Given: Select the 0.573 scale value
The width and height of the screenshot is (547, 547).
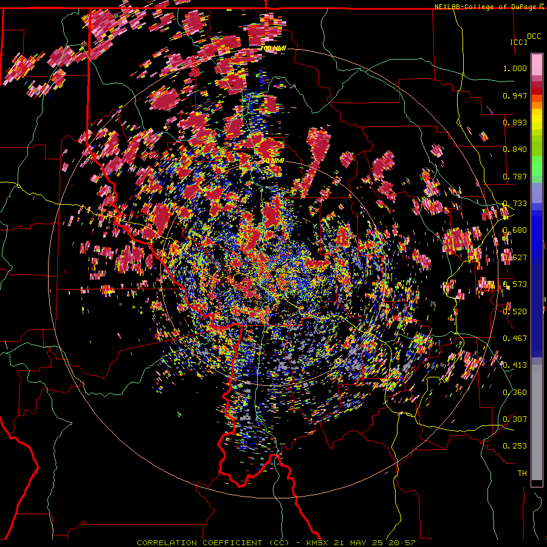Looking at the screenshot, I should 515,284.
